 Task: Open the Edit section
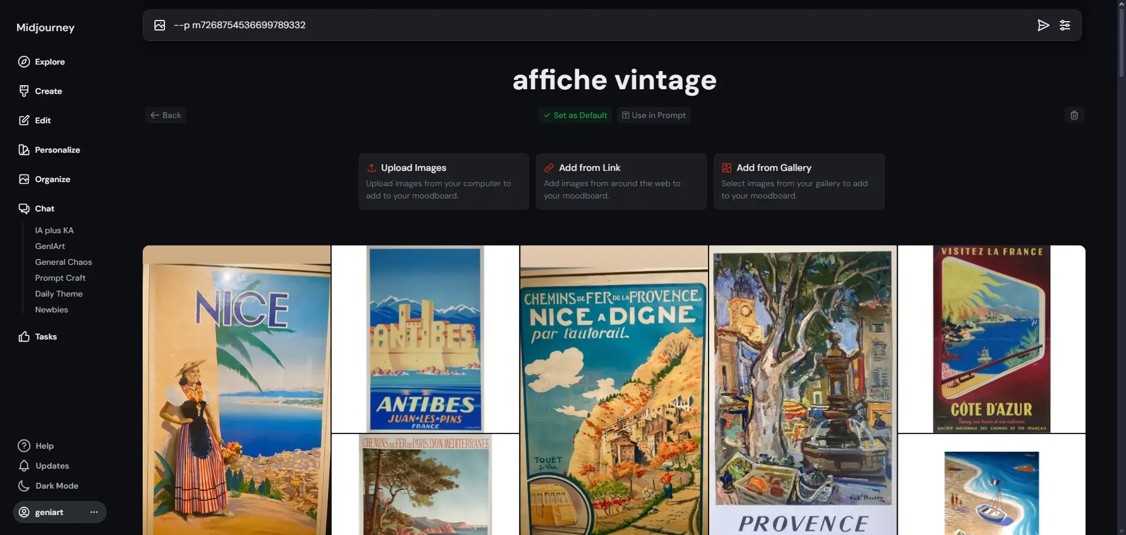pos(35,120)
